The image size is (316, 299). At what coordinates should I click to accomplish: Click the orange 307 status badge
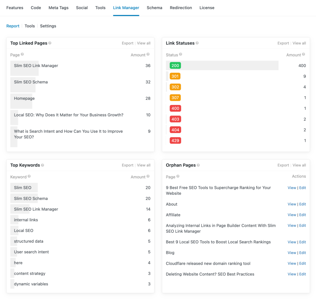tap(175, 98)
